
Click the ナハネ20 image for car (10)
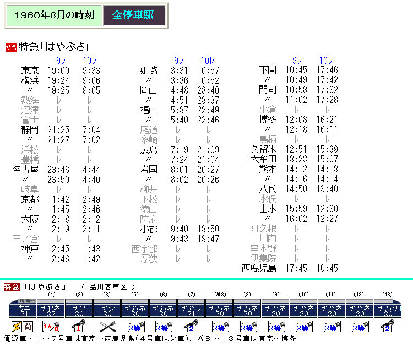click(x=303, y=308)
